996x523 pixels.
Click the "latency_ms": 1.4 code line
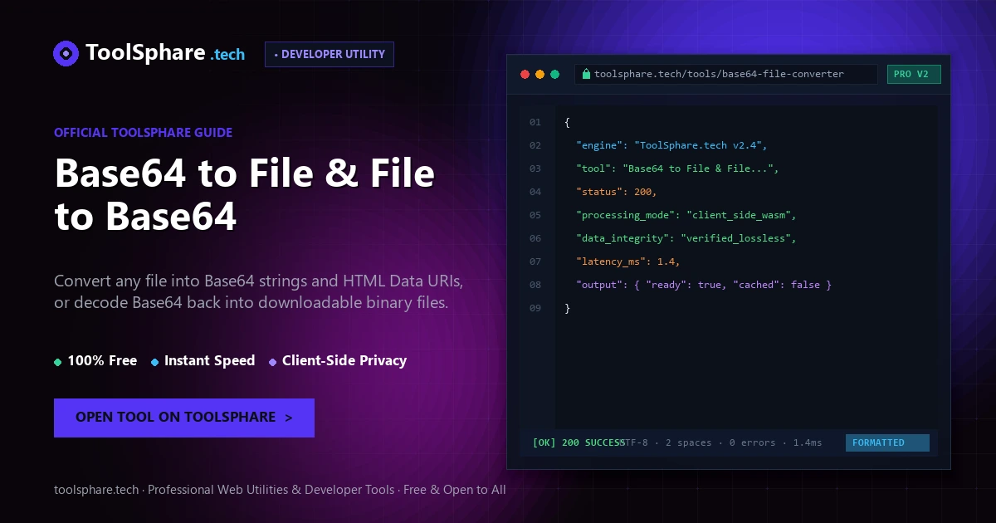(628, 261)
